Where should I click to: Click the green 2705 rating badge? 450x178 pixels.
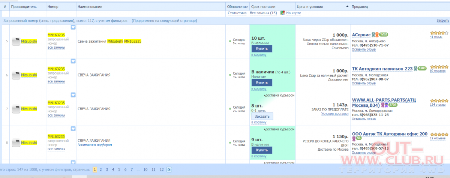[393, 105]
